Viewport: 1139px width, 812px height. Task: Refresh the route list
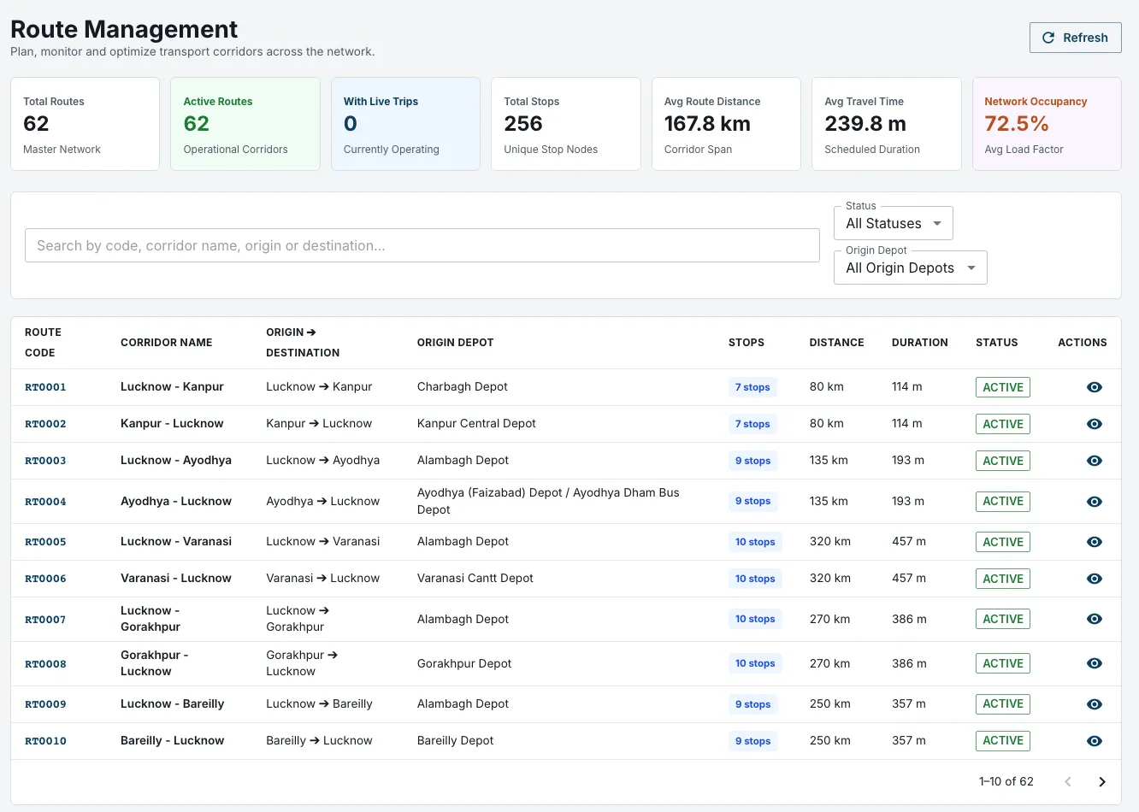pyautogui.click(x=1075, y=38)
